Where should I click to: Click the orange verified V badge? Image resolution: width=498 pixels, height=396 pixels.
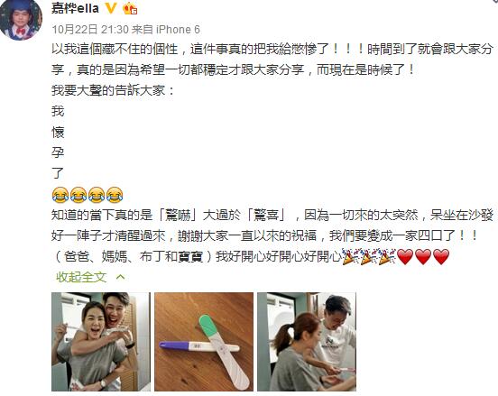tap(111, 8)
